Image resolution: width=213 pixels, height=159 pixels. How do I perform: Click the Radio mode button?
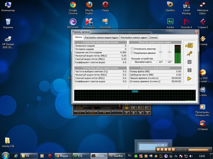tap(92, 113)
